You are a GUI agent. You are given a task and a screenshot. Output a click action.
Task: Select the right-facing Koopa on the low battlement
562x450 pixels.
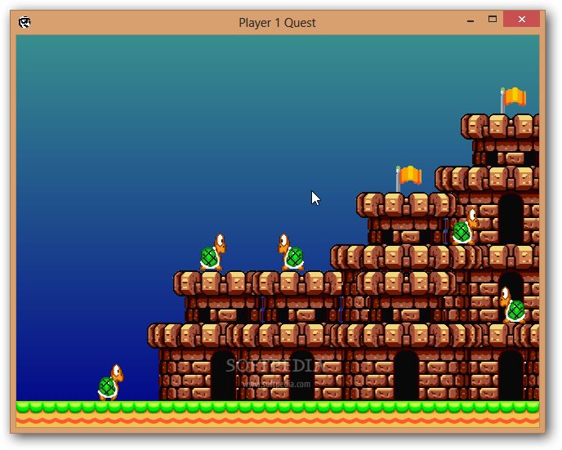(213, 252)
